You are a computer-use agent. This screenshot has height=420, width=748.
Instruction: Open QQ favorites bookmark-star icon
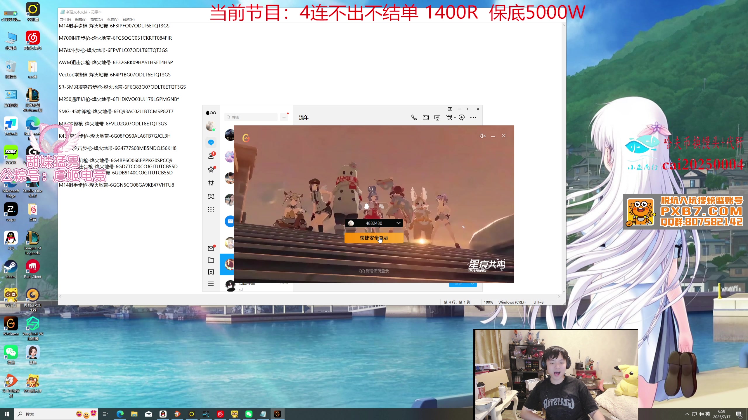point(211,272)
